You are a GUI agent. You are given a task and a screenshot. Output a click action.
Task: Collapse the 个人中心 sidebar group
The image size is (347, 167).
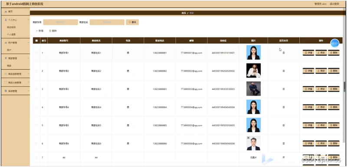coord(15,20)
